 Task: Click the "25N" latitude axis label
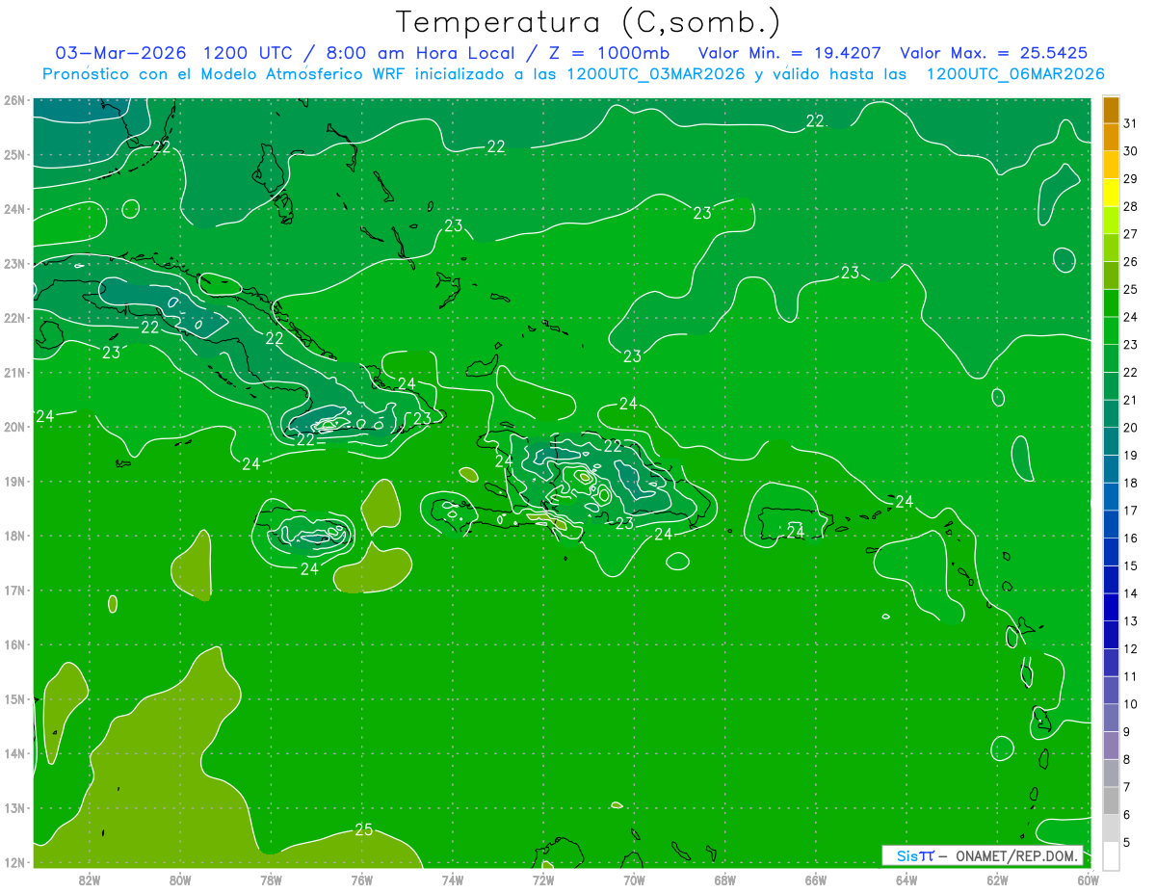coord(14,154)
